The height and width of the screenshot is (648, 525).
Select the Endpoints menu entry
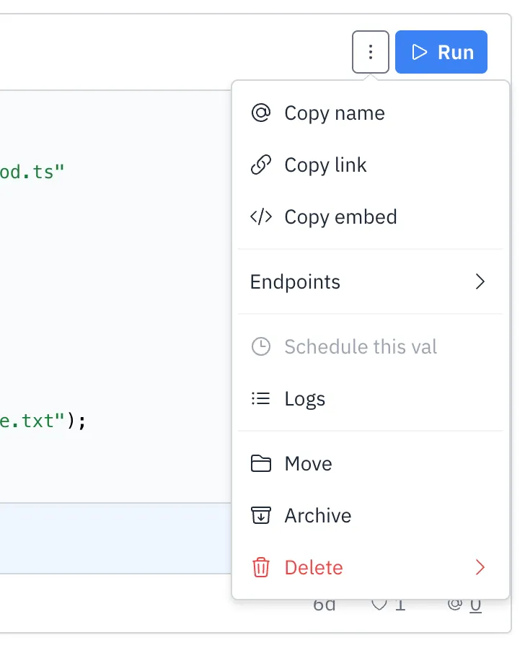click(295, 282)
